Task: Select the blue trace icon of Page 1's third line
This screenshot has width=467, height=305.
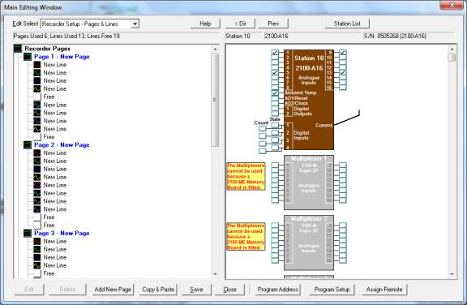Action: click(37, 81)
